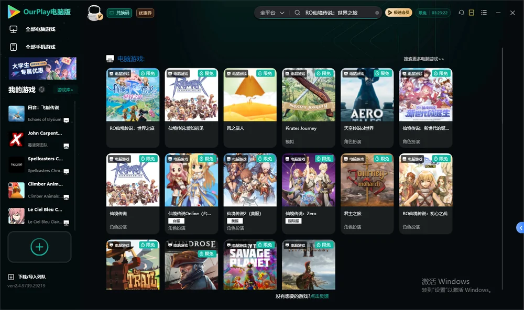This screenshot has width=524, height=310.
Task: Click the monitor icon beside 全部电脑游戏
Action: 14,29
